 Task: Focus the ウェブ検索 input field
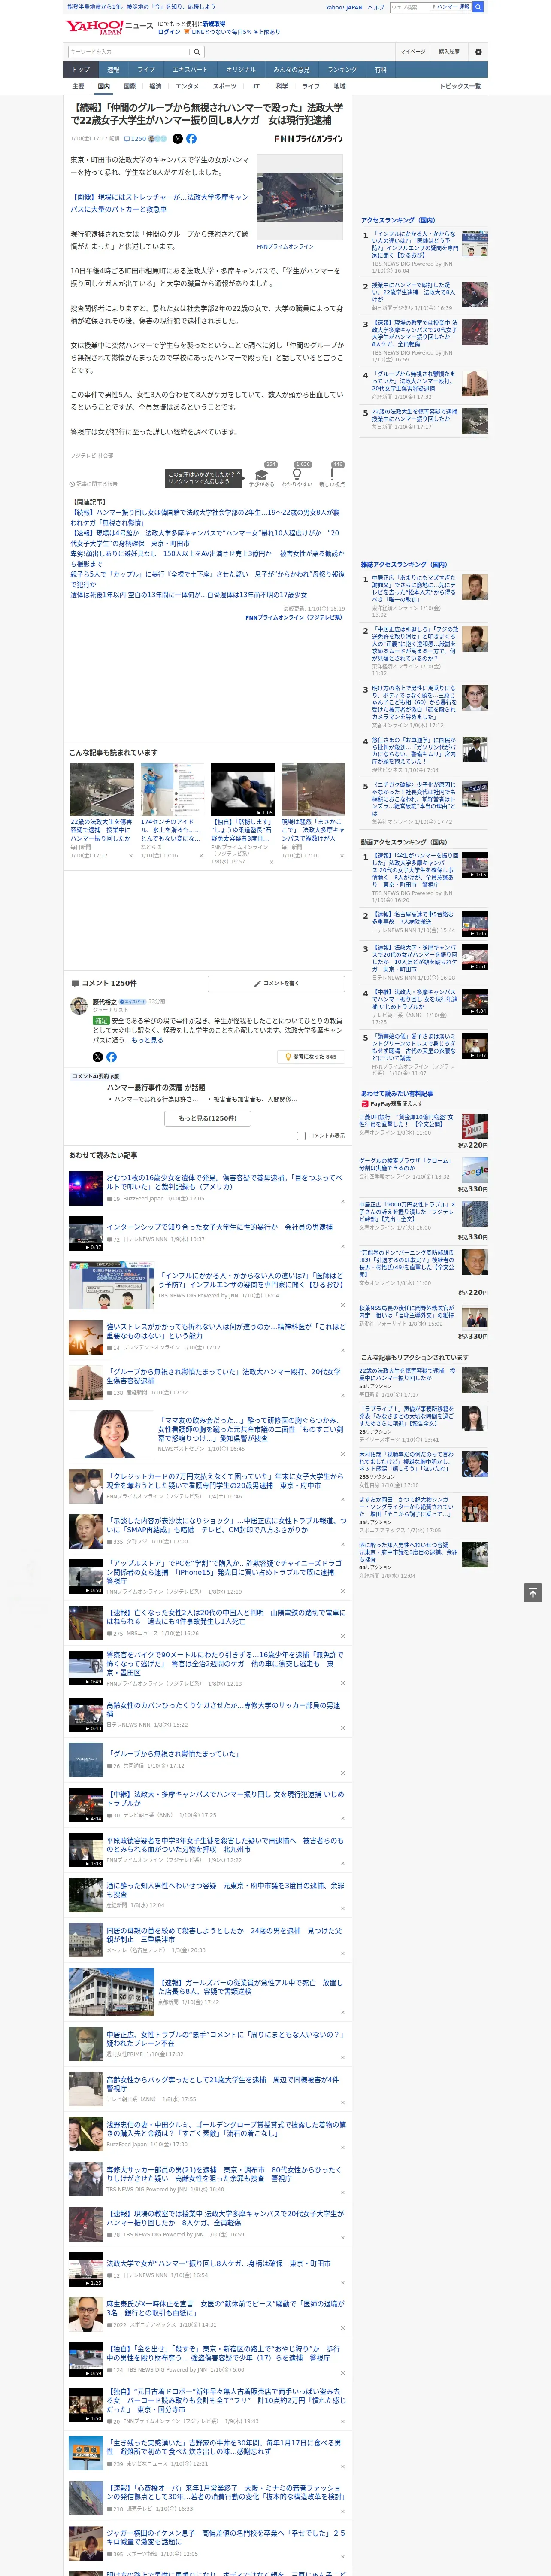click(x=409, y=7)
